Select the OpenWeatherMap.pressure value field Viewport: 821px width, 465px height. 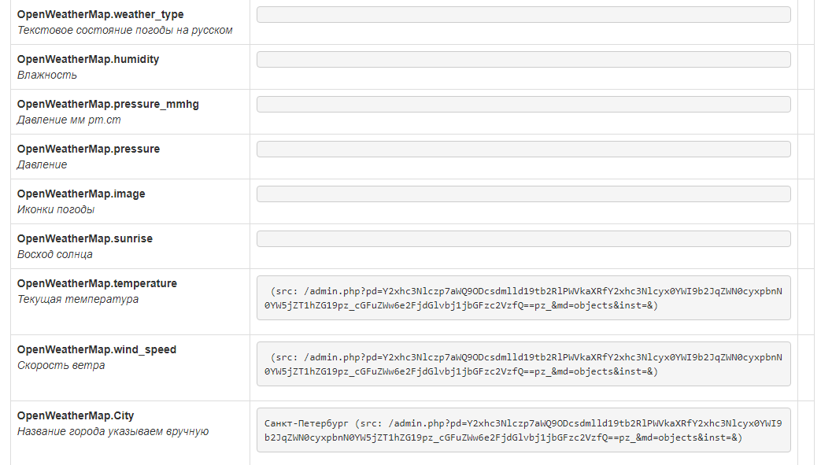point(523,149)
